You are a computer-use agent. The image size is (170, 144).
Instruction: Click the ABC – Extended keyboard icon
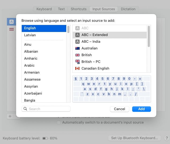click(77, 35)
